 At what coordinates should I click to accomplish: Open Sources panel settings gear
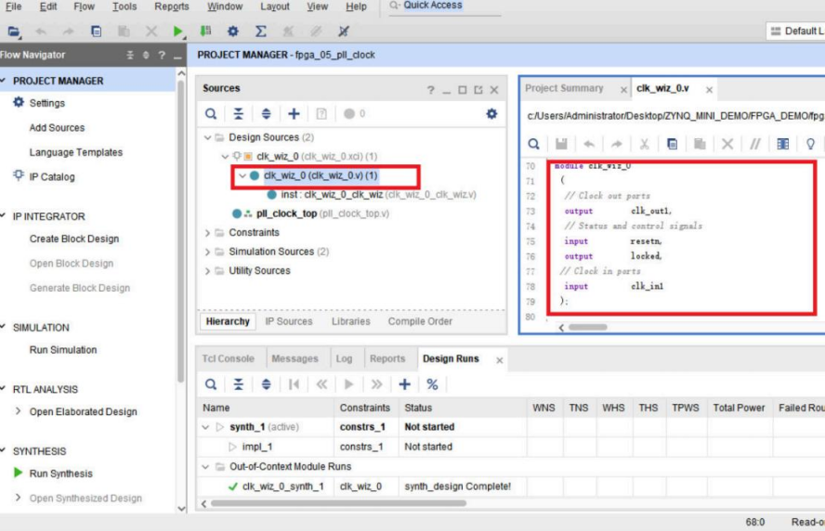(491, 114)
